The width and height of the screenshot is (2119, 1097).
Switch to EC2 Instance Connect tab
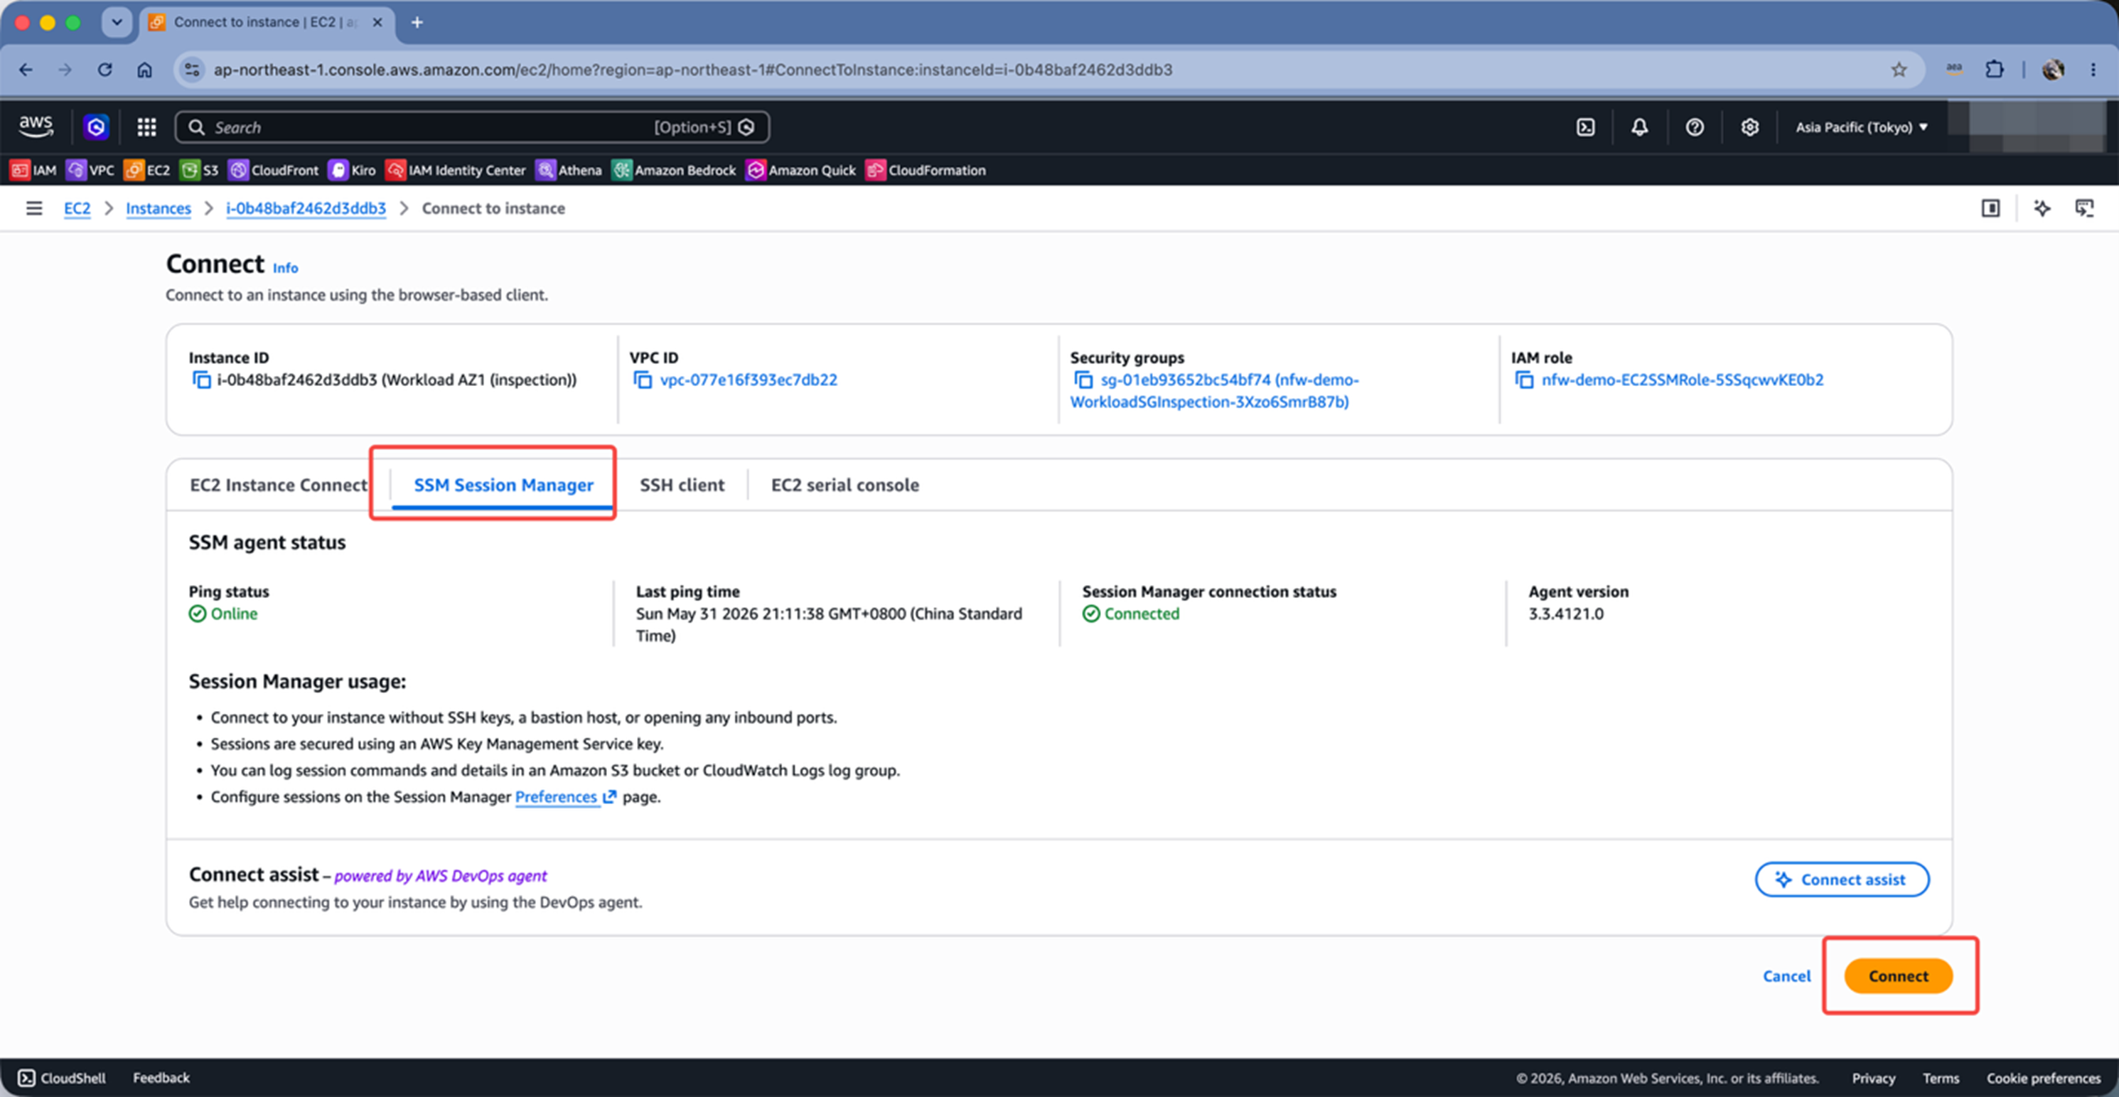pyautogui.click(x=278, y=485)
